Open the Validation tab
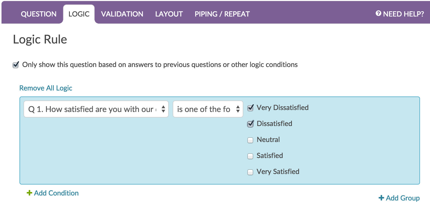This screenshot has height=204, width=430. pyautogui.click(x=122, y=14)
